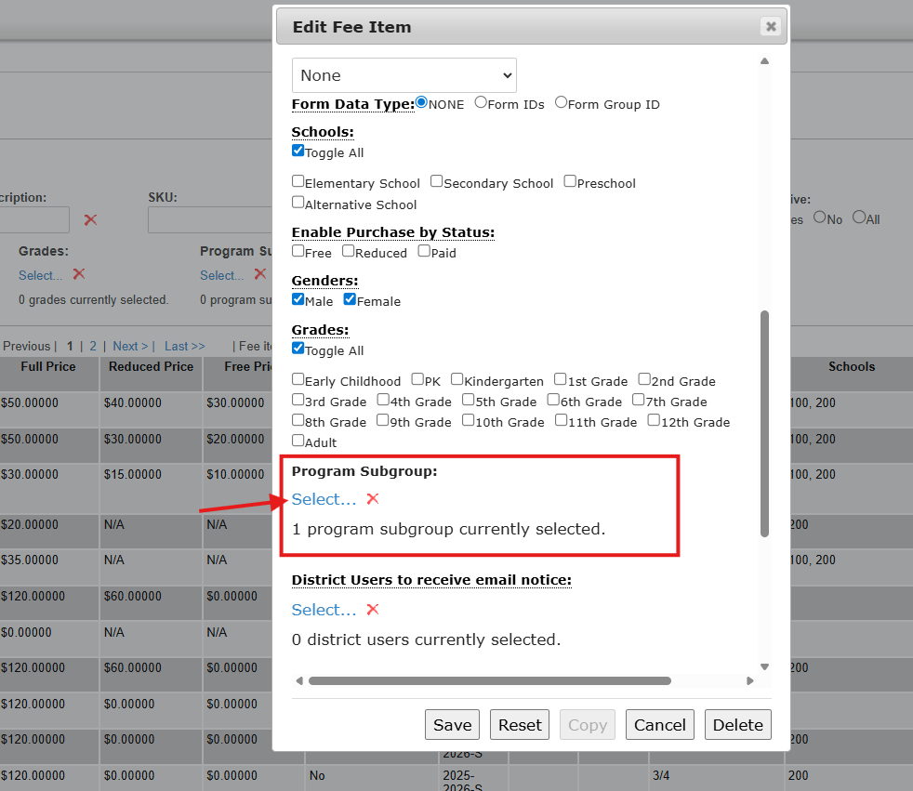Clear district users selection with red X
Image resolution: width=913 pixels, height=791 pixels.
click(x=373, y=610)
